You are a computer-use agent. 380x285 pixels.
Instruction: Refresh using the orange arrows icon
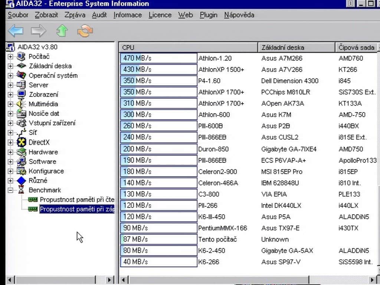[x=85, y=31]
